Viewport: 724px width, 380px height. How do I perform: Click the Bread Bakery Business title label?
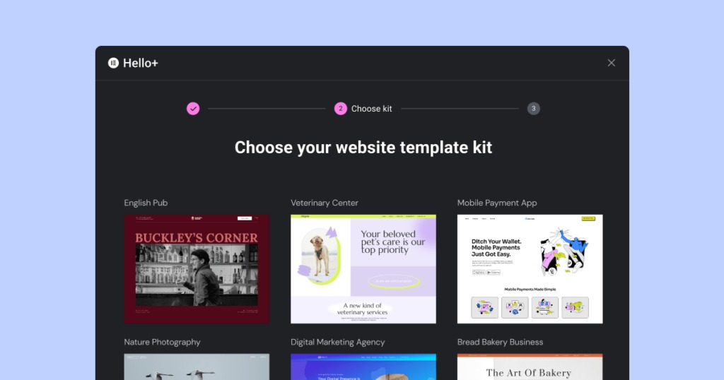(500, 342)
